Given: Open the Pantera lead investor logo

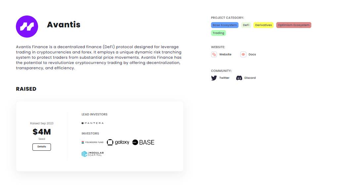Looking at the screenshot, I should tap(93, 123).
